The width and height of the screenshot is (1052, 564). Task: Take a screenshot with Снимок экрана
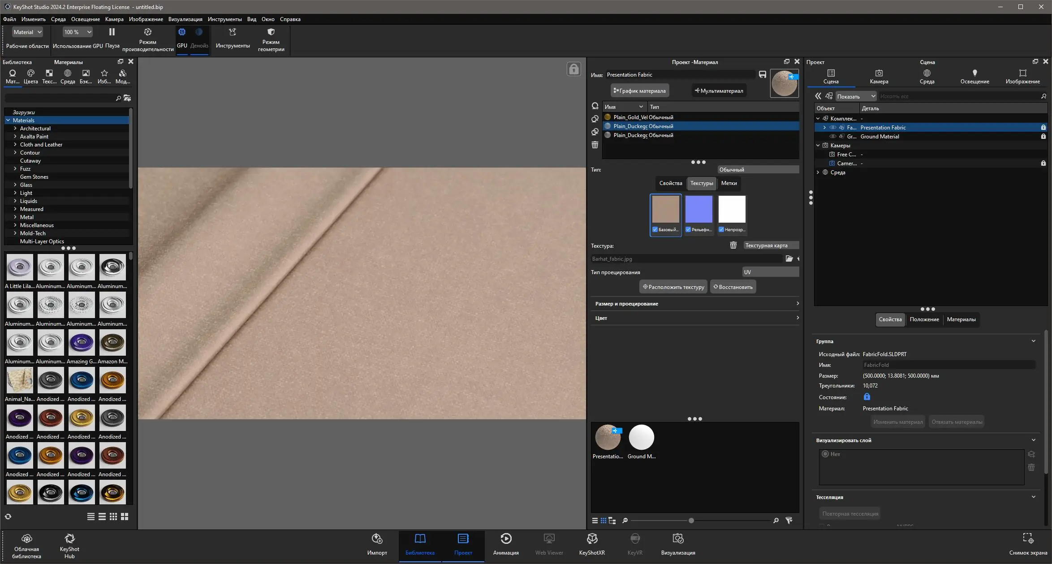pos(1028,539)
